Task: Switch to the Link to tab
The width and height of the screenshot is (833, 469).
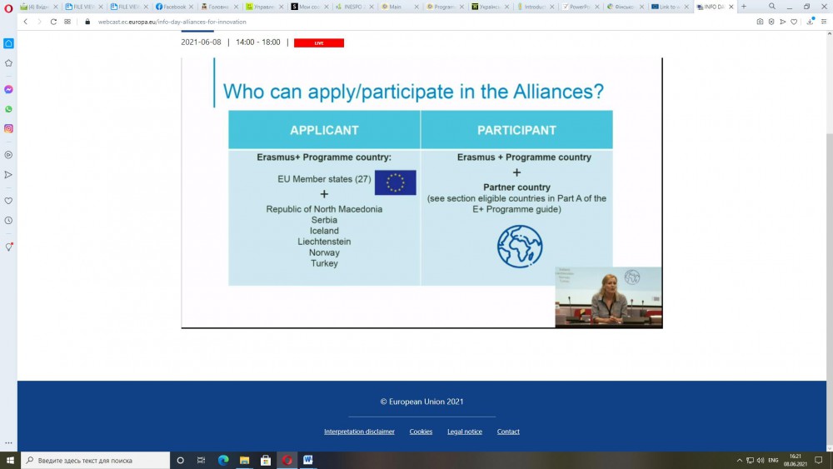Action: pos(670,7)
